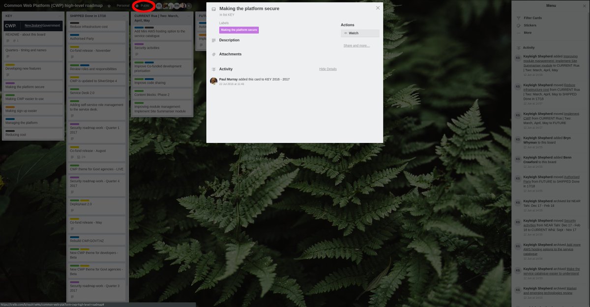Image resolution: width=590 pixels, height=307 pixels.
Task: Click the Description heading in the card
Action: 229,40
